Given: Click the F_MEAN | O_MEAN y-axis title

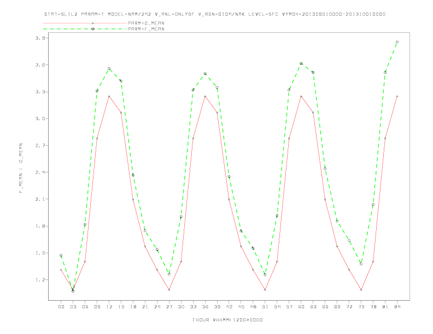Looking at the screenshot, I should click(x=21, y=168).
